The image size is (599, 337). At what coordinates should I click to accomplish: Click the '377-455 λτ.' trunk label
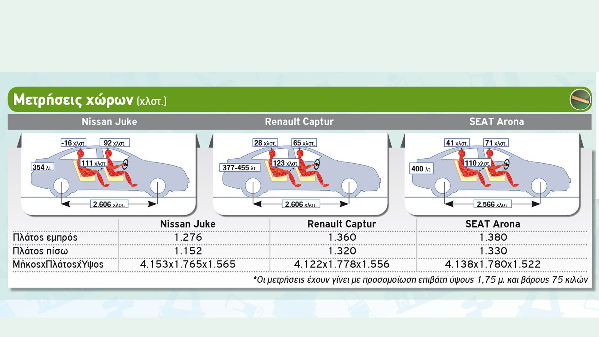click(x=240, y=168)
